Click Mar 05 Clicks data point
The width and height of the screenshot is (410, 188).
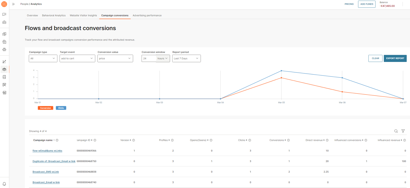tap(281, 71)
